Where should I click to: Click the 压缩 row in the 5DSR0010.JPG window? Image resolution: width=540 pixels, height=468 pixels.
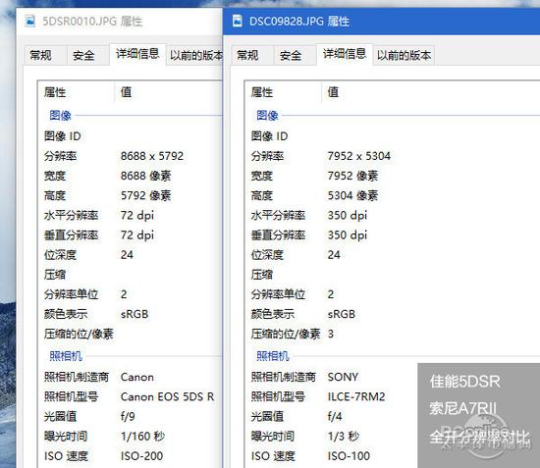pyautogui.click(x=131, y=275)
